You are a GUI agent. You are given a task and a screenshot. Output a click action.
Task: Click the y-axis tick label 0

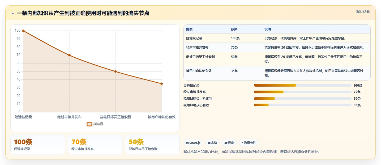[19, 112]
